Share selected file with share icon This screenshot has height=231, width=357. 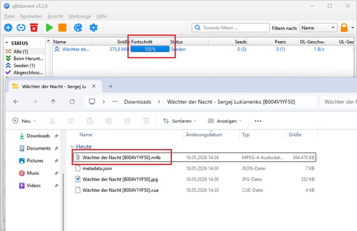coord(127,121)
